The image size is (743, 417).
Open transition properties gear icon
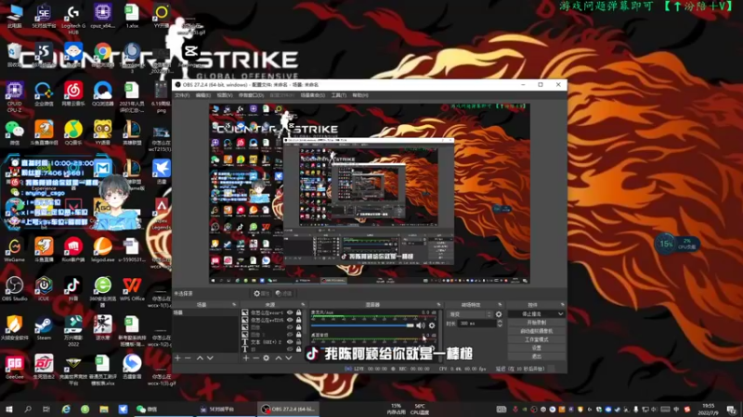tap(499, 314)
